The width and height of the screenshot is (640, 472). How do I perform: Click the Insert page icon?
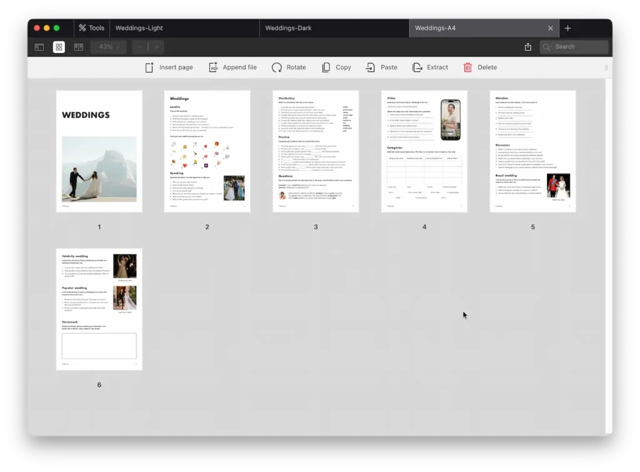149,67
